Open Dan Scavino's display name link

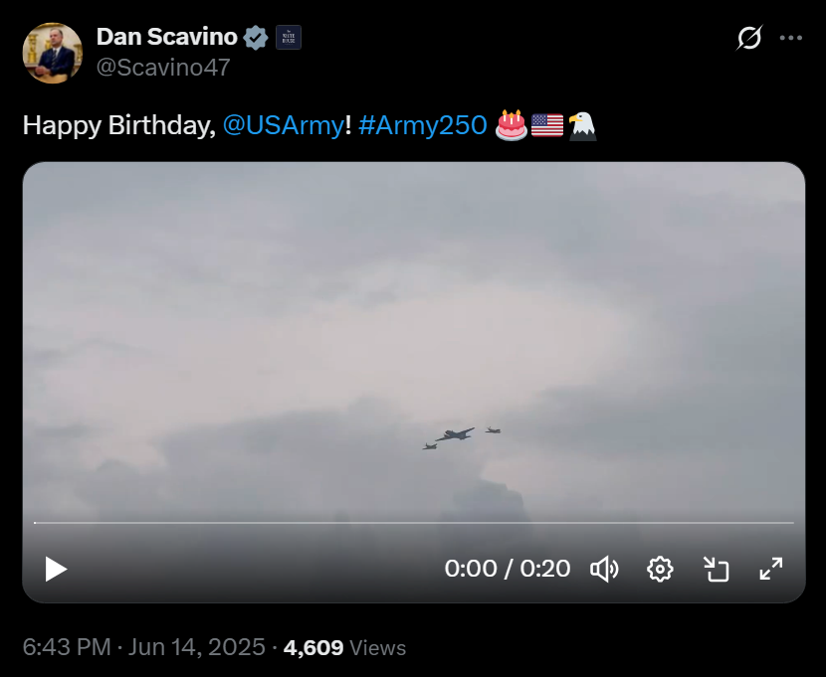[x=167, y=38]
